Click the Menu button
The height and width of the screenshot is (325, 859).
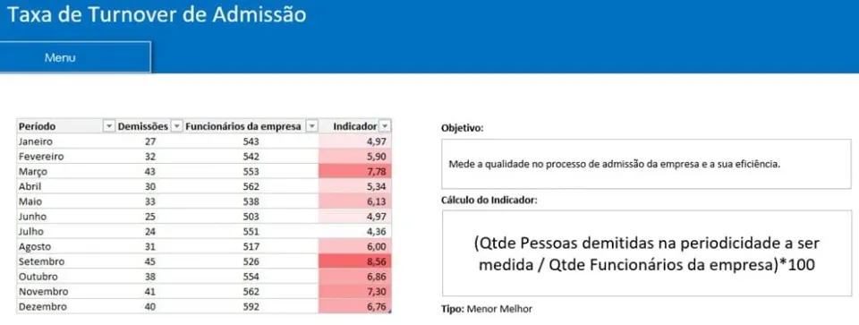(75, 57)
